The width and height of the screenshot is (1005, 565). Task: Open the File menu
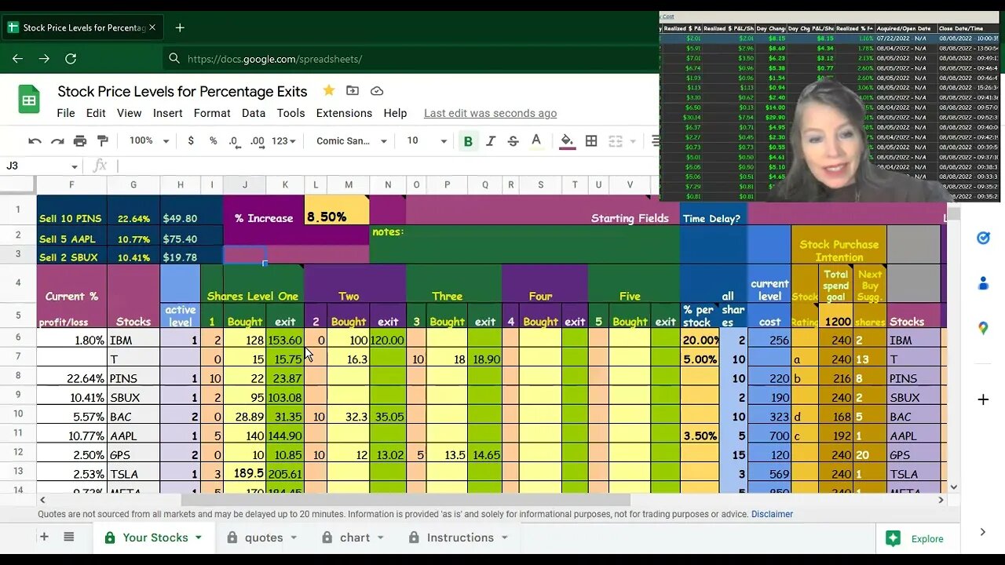pos(66,113)
